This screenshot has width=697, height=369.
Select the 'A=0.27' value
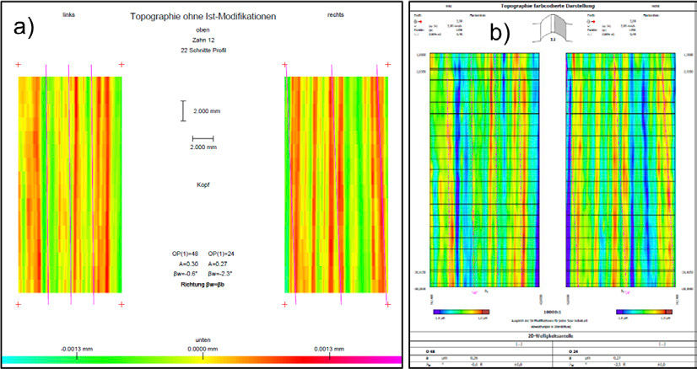coord(218,264)
